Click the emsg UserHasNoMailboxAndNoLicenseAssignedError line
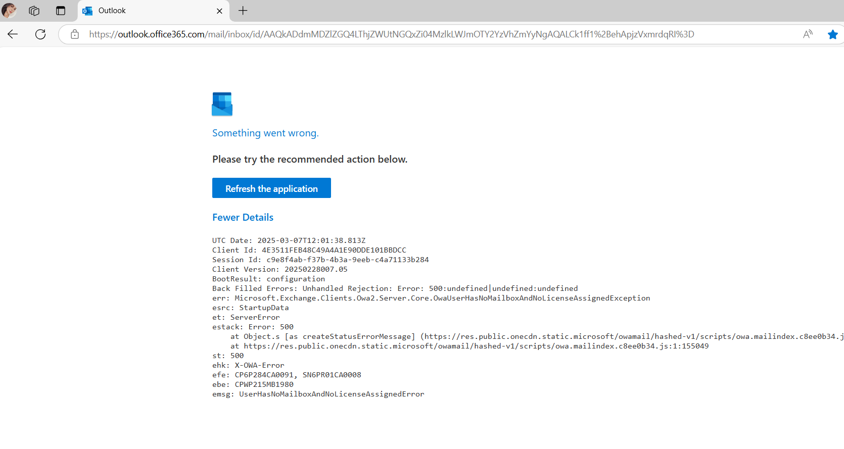 pos(318,394)
